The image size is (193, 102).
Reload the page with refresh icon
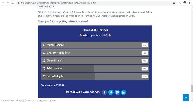click(13, 3)
